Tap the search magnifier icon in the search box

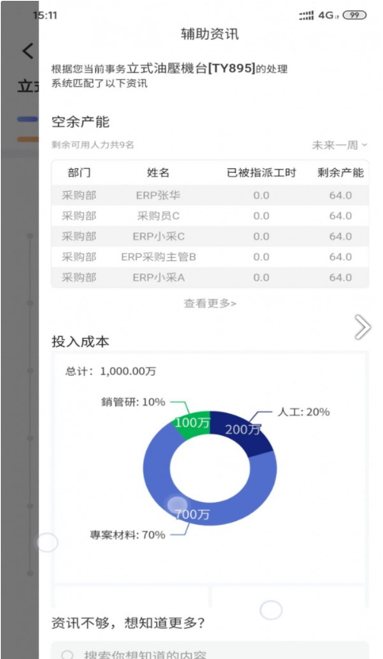tap(67, 654)
